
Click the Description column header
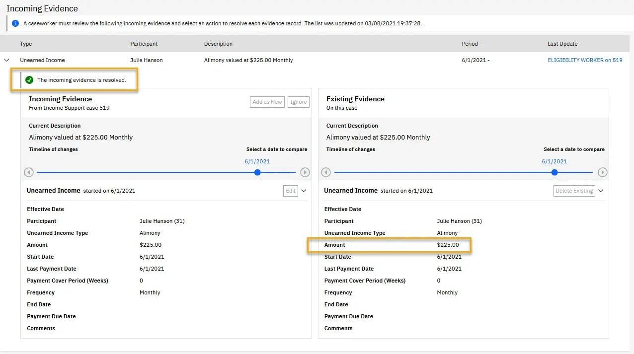(218, 44)
